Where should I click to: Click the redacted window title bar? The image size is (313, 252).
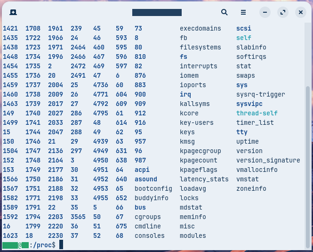157,12
